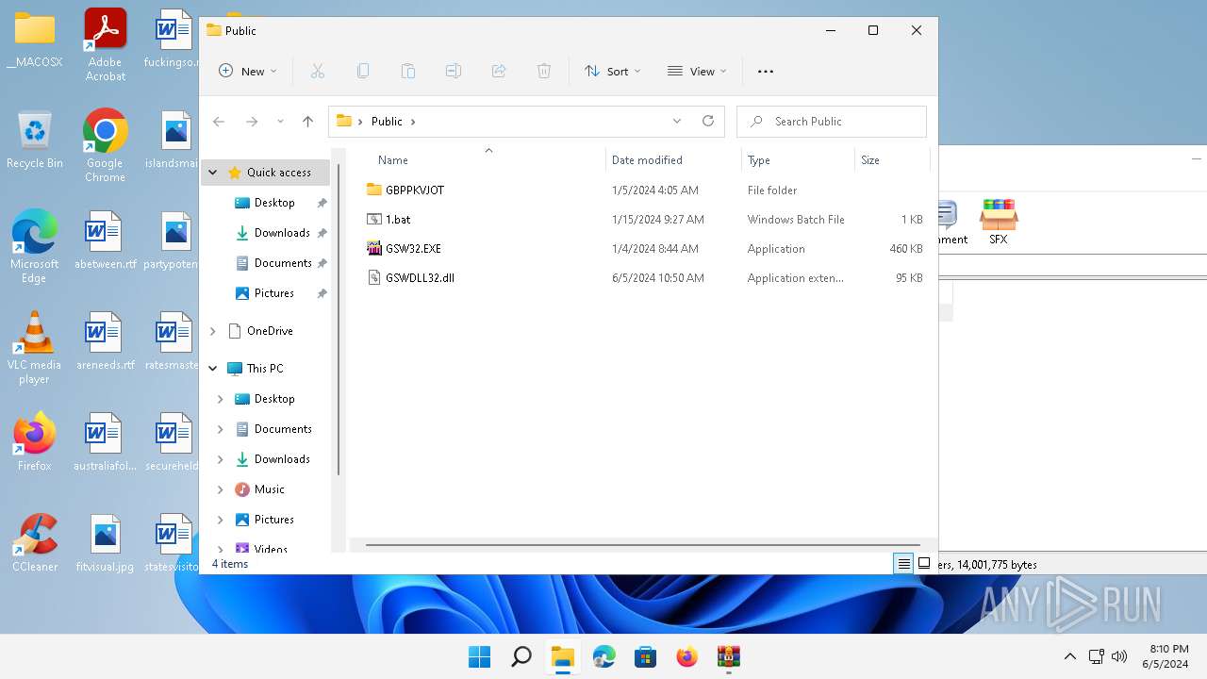Screen dimensions: 1207x679
Task: Open WinRAR from the taskbar
Action: (x=728, y=656)
